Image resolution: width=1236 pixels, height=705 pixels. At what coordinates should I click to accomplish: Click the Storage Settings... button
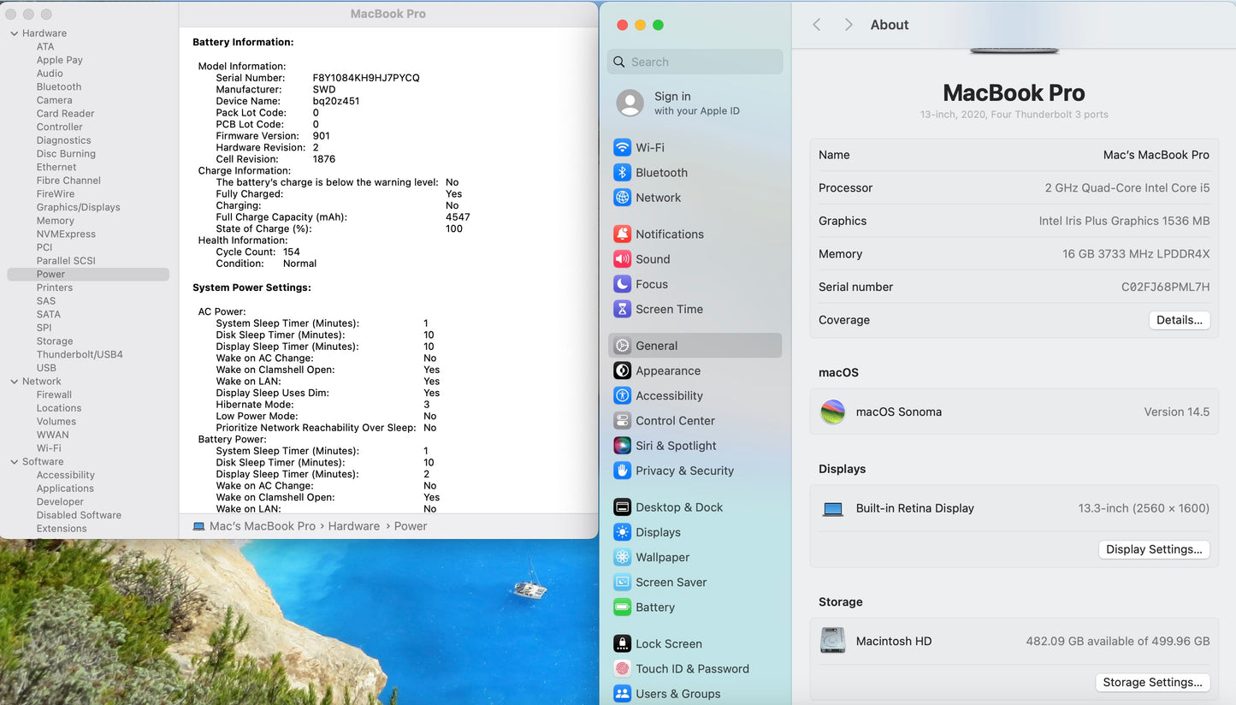[x=1152, y=682]
